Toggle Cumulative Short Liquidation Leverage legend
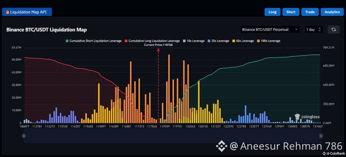 (94, 41)
